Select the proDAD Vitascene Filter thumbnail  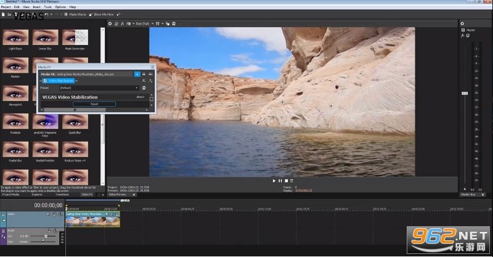45,121
